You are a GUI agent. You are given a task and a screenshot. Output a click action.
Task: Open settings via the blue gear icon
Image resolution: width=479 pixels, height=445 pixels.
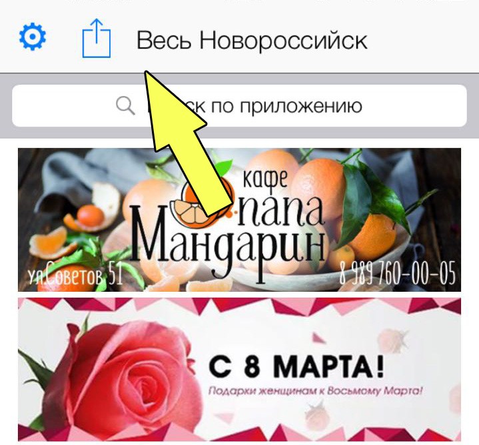tap(33, 37)
